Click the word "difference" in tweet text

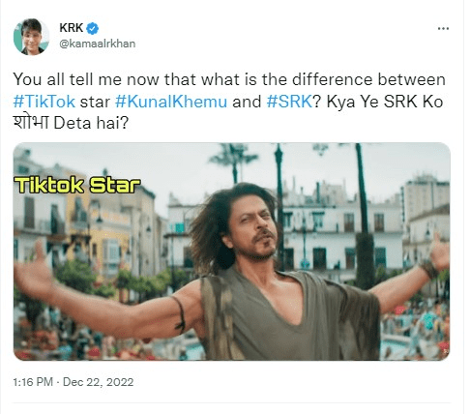333,79
